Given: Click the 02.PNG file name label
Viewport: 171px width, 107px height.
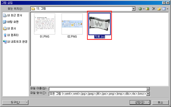Looking at the screenshot, I should pyautogui.click(x=72, y=37).
